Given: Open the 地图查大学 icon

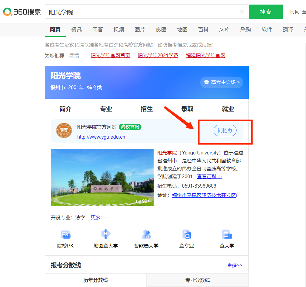Looking at the screenshot, I should [105, 235].
